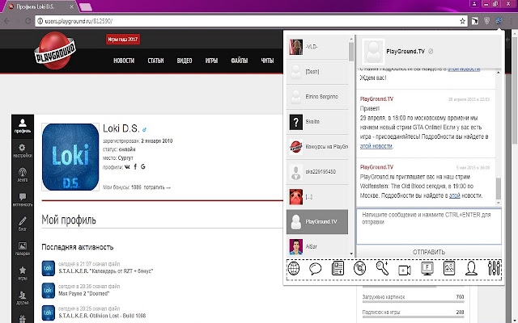Image resolution: width=518 pixels, height=323 pixels.
Task: Click the ОТПРАВИТЬ send button
Action: [x=429, y=252]
